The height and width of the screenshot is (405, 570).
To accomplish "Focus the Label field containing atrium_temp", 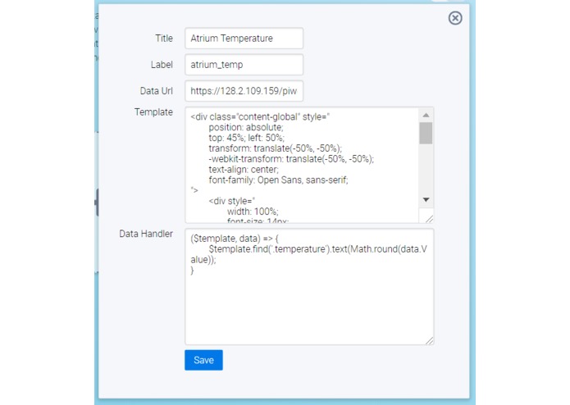I will (x=244, y=65).
